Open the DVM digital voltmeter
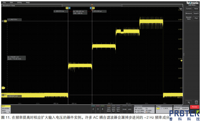 pos(124,109)
